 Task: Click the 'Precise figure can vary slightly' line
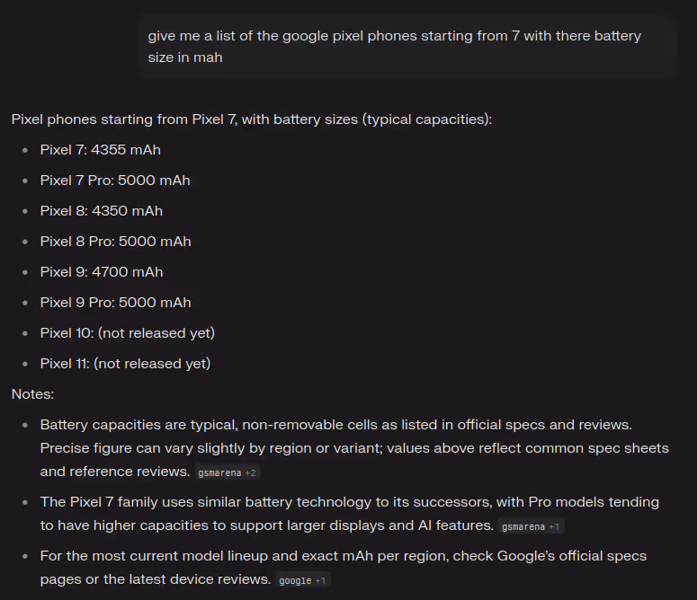[354, 448]
